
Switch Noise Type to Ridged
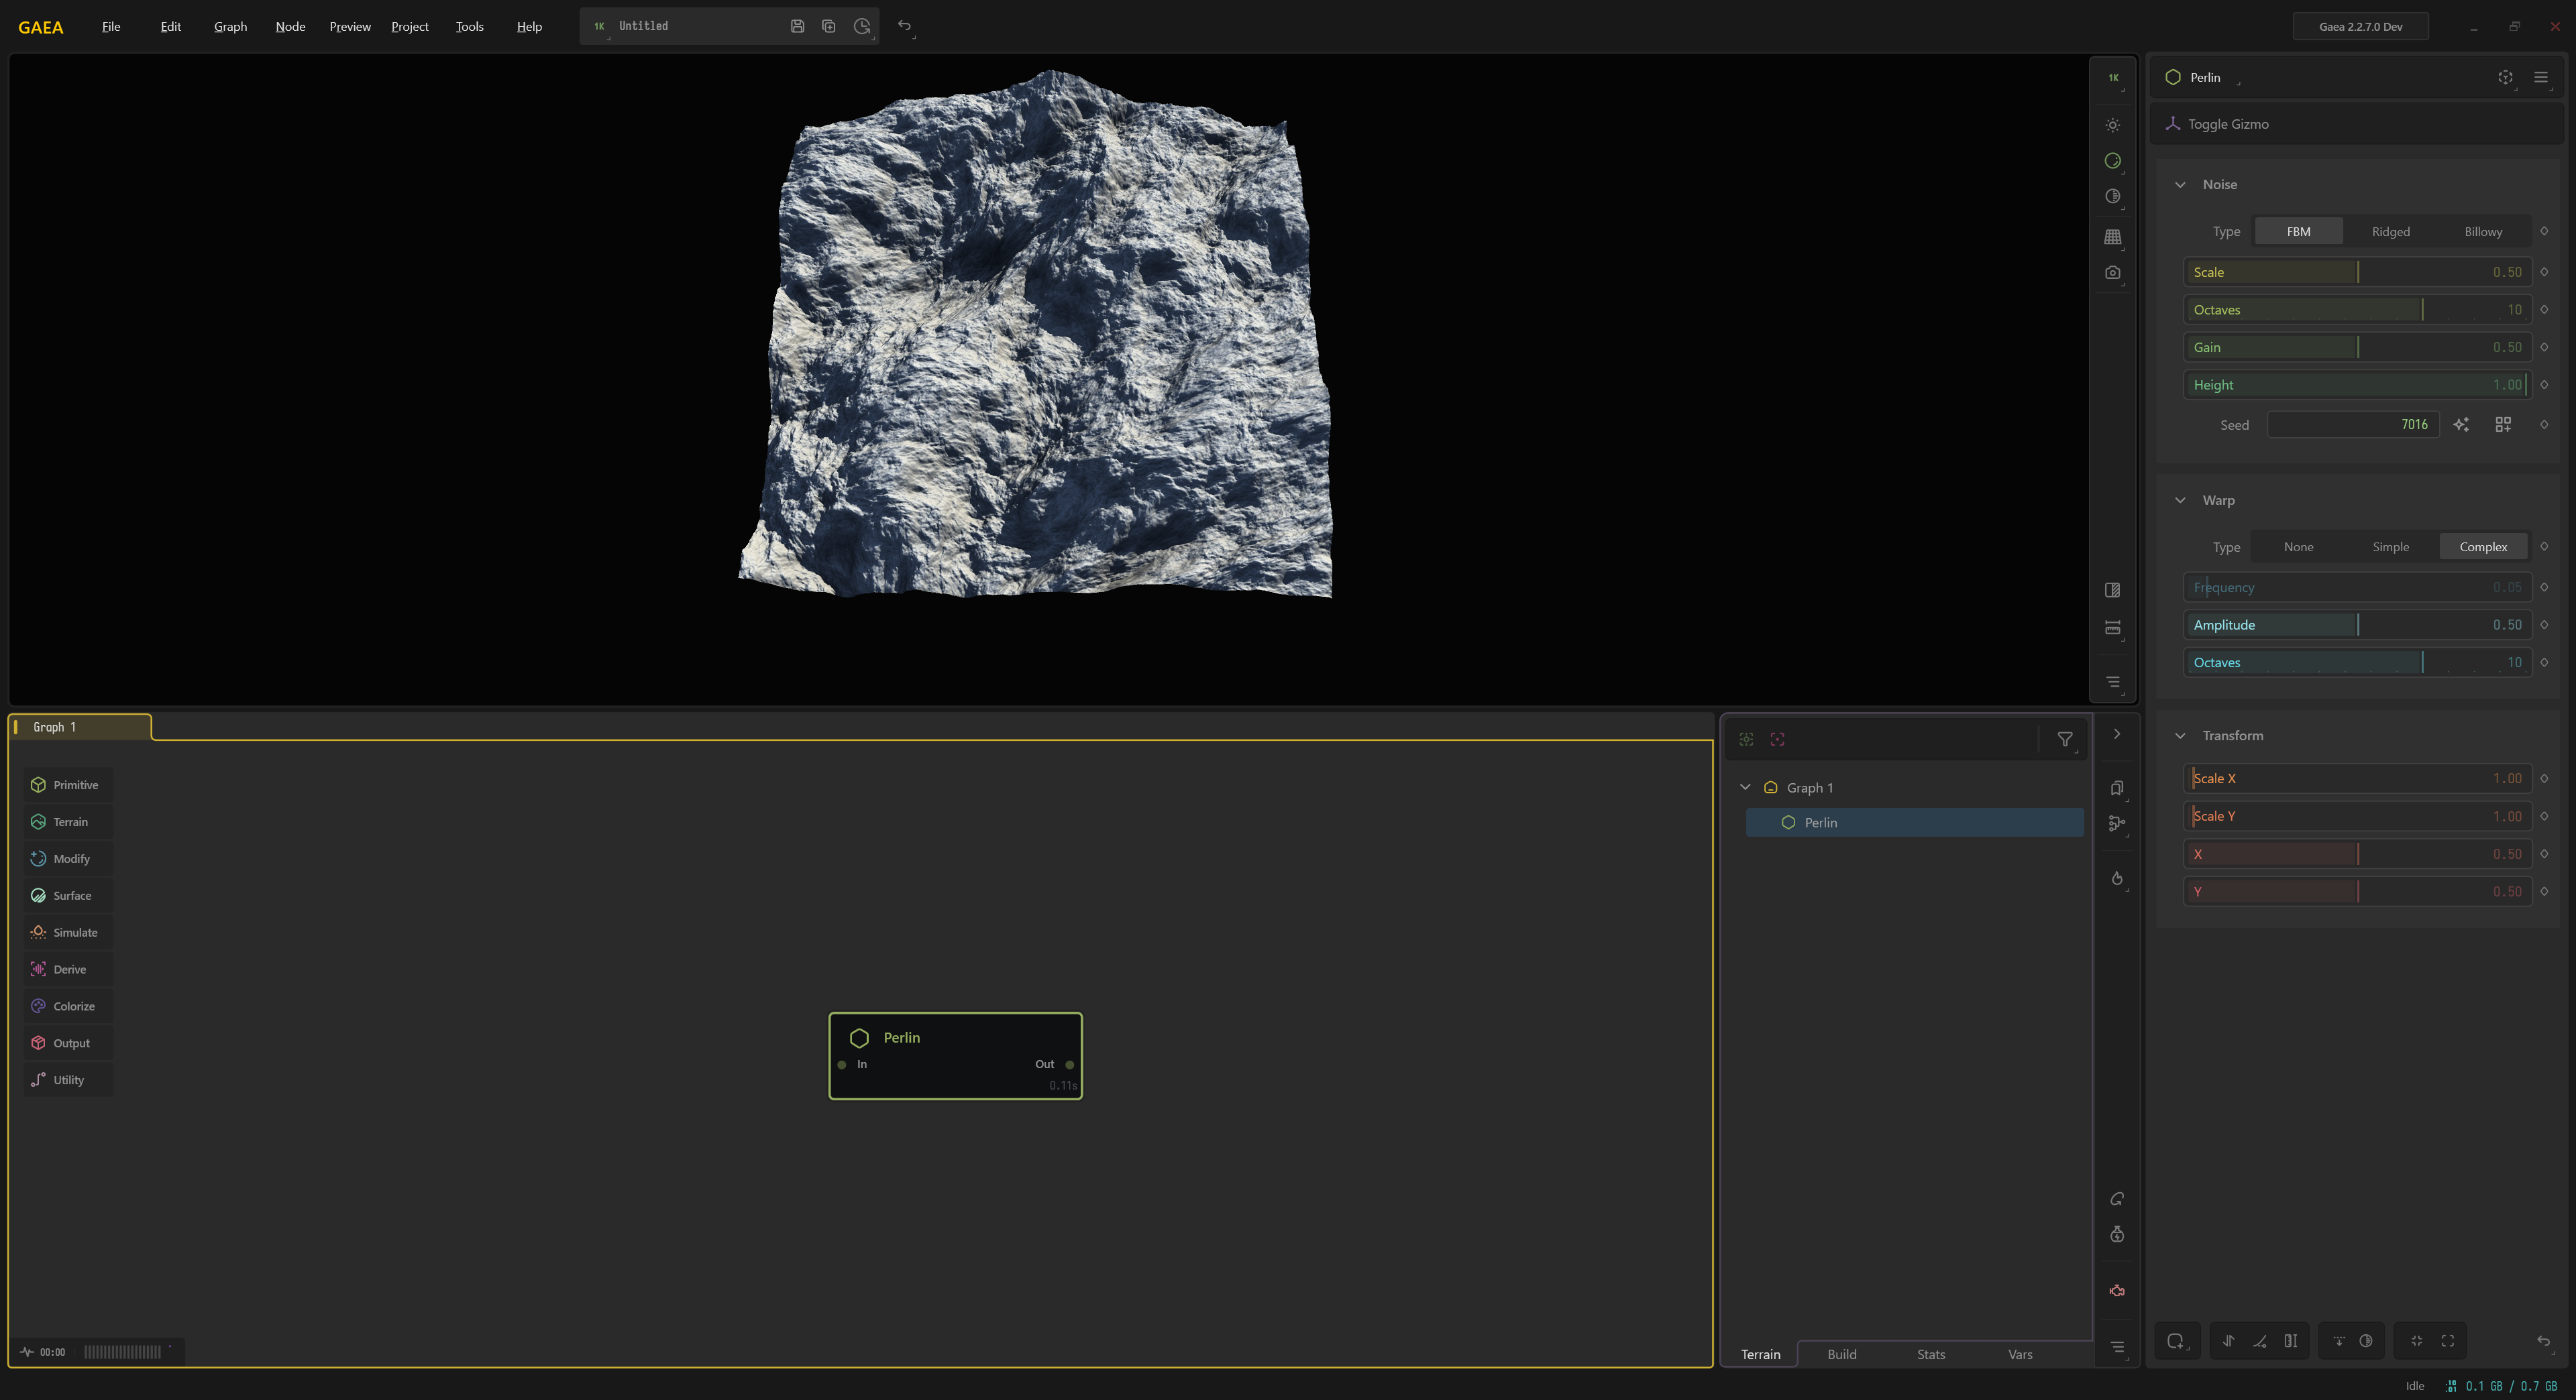point(2390,231)
